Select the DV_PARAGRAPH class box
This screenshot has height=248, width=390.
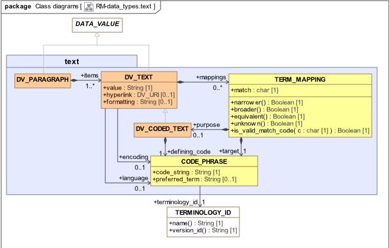(43, 80)
